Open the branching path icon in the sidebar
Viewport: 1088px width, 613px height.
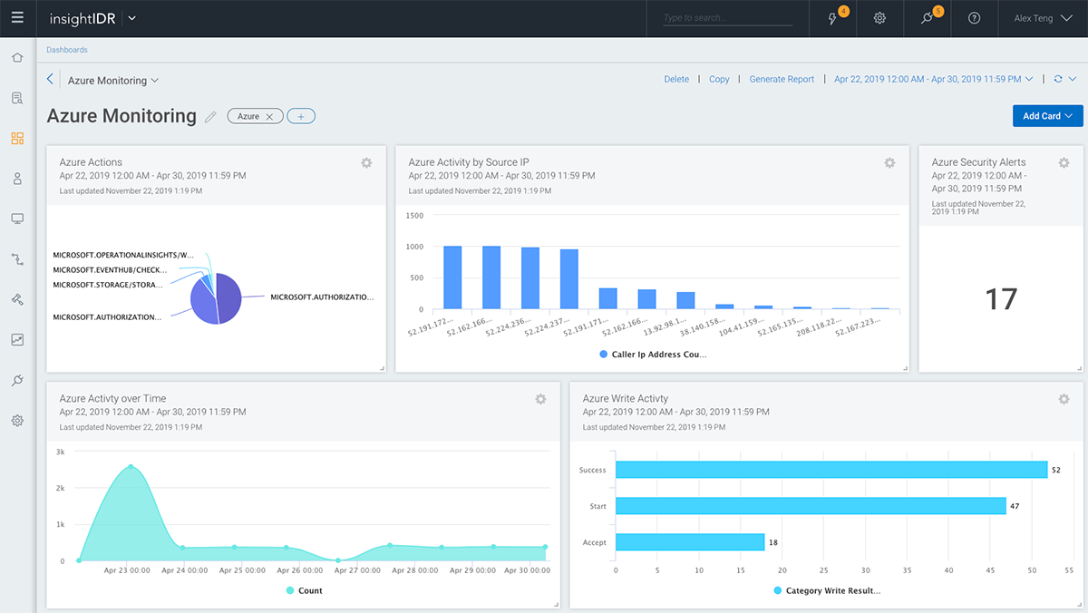click(17, 259)
